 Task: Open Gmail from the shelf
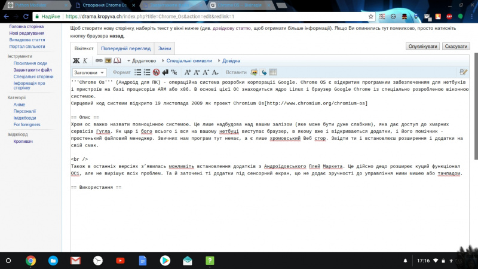(x=75, y=261)
